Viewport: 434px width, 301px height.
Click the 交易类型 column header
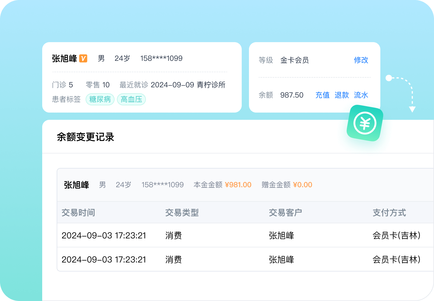(182, 213)
